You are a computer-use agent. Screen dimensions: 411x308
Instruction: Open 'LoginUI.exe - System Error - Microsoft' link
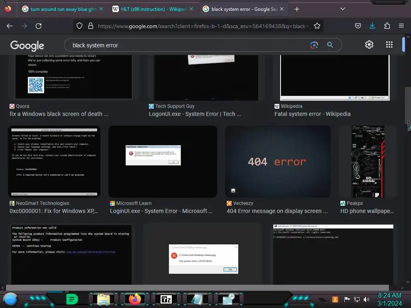pos(161,211)
